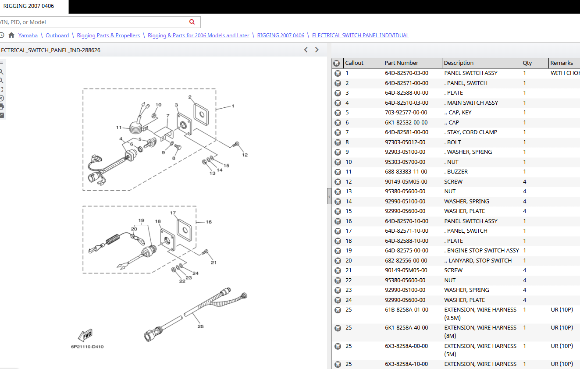
Task: Click callout 11 buzzer on diagram
Action: click(119, 128)
